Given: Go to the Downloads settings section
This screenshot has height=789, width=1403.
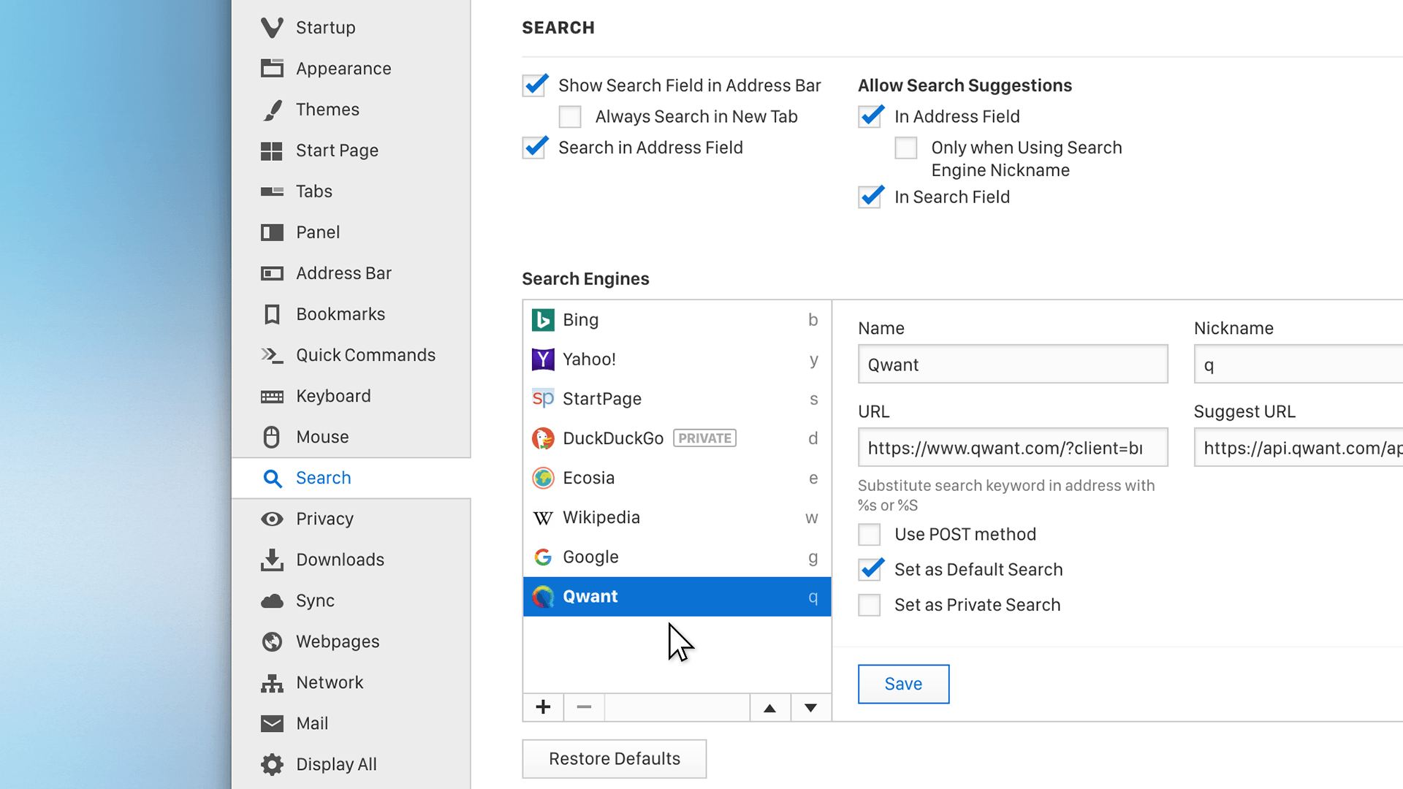Looking at the screenshot, I should 340,560.
